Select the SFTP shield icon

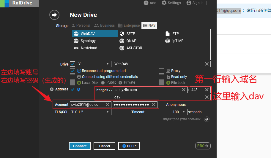click(122, 34)
